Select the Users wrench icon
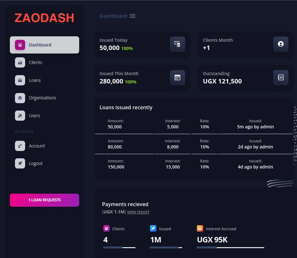The height and width of the screenshot is (258, 297). click(20, 116)
